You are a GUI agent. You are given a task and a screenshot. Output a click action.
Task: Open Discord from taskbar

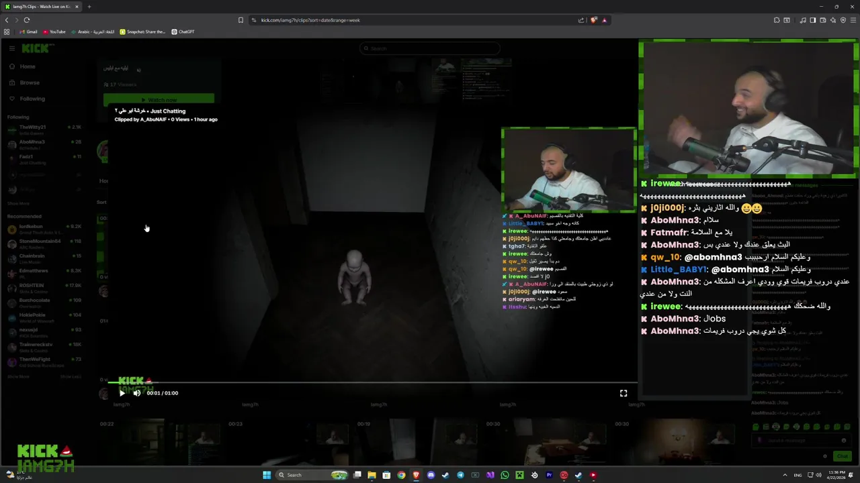(x=431, y=475)
